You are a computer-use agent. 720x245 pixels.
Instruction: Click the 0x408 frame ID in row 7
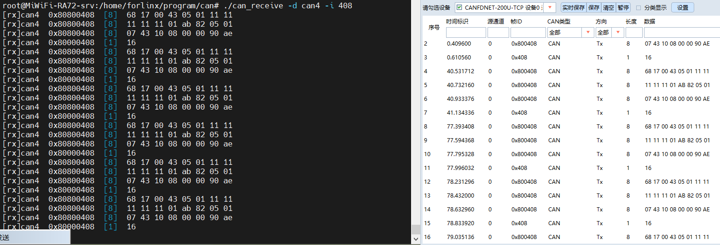pyautogui.click(x=519, y=113)
